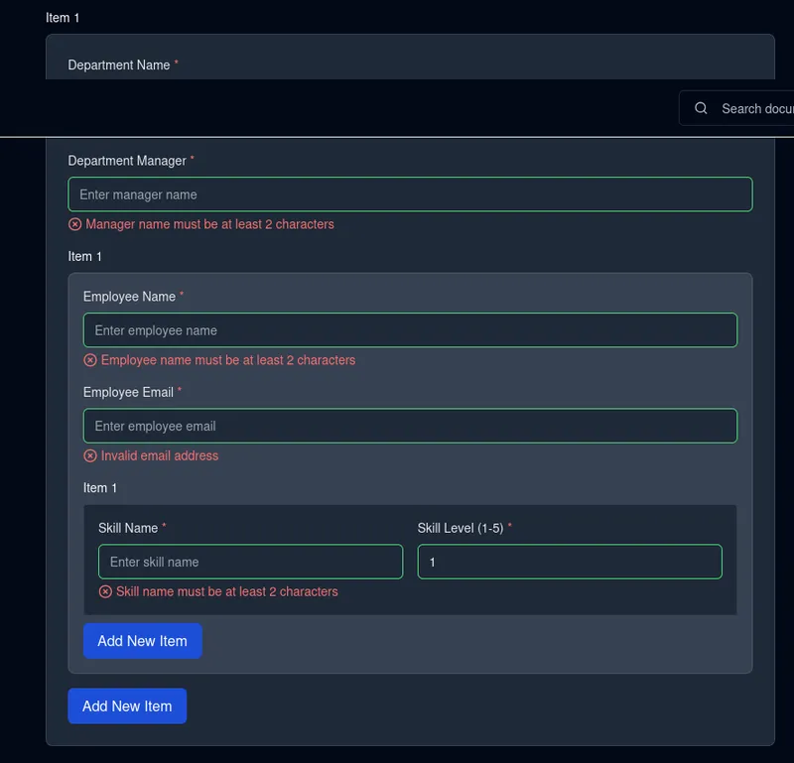Viewport: 794px width, 763px height.
Task: Select the Department Name section header
Action: click(118, 64)
